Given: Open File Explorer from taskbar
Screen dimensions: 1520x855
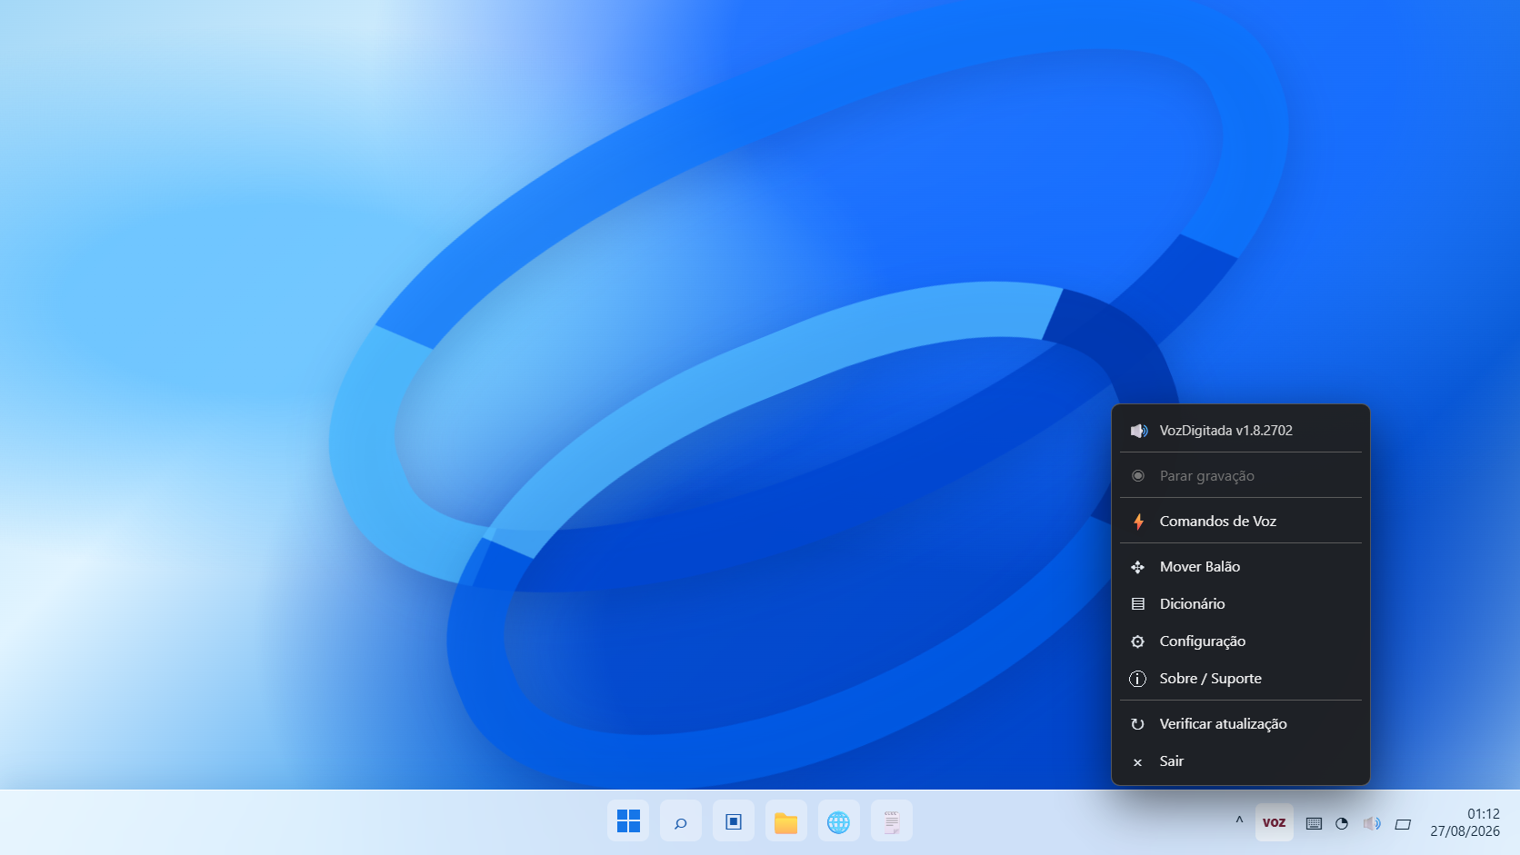Looking at the screenshot, I should [x=786, y=821].
